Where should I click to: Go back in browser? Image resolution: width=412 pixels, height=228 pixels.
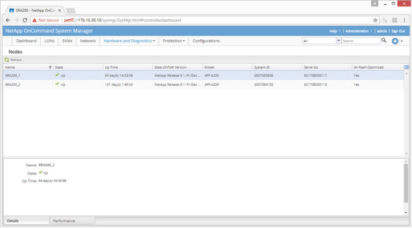coord(8,20)
